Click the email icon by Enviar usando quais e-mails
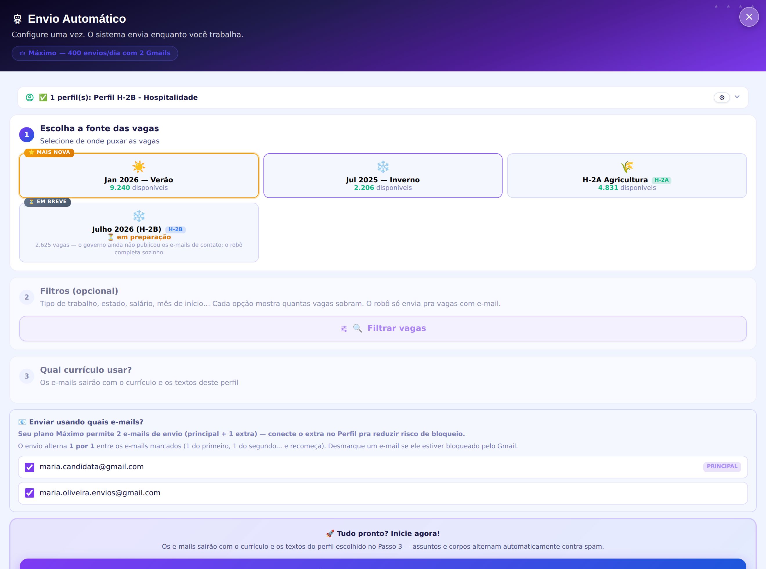The height and width of the screenshot is (569, 766). click(22, 422)
